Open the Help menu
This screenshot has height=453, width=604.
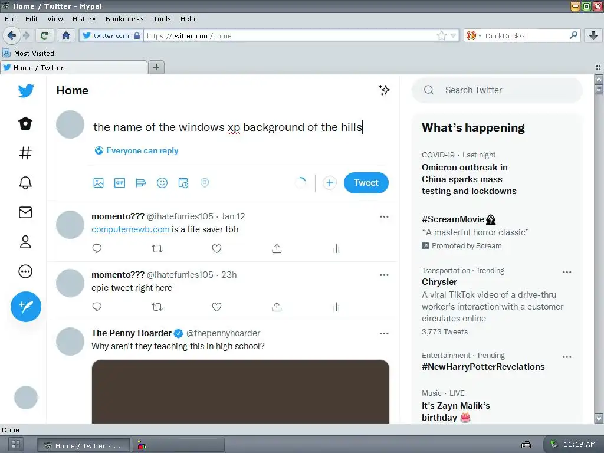188,19
